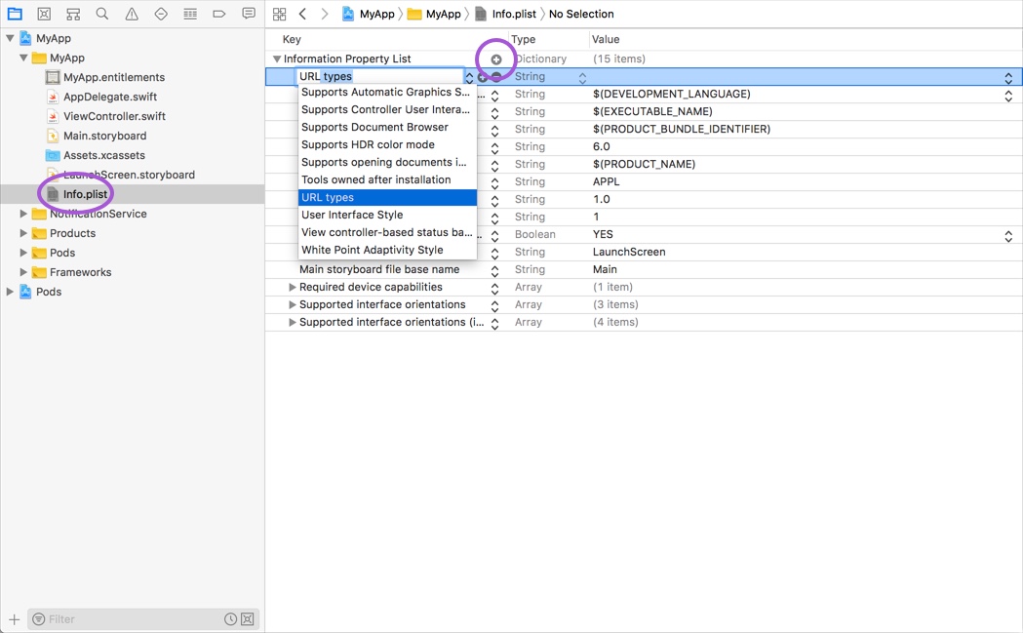Viewport: 1023px width, 633px height.
Task: Click the Key column header
Action: tap(292, 39)
